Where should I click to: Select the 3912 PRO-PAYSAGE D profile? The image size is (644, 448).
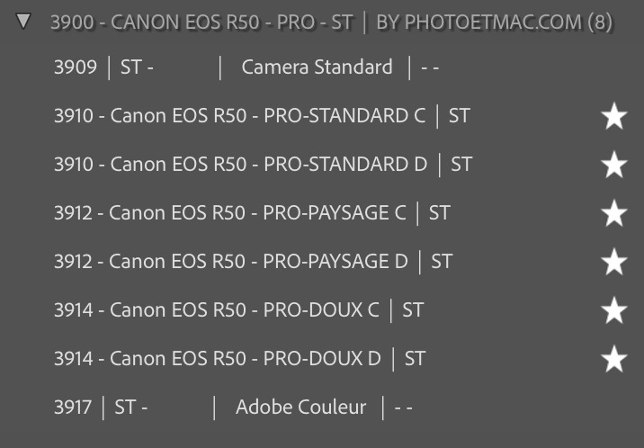click(252, 262)
